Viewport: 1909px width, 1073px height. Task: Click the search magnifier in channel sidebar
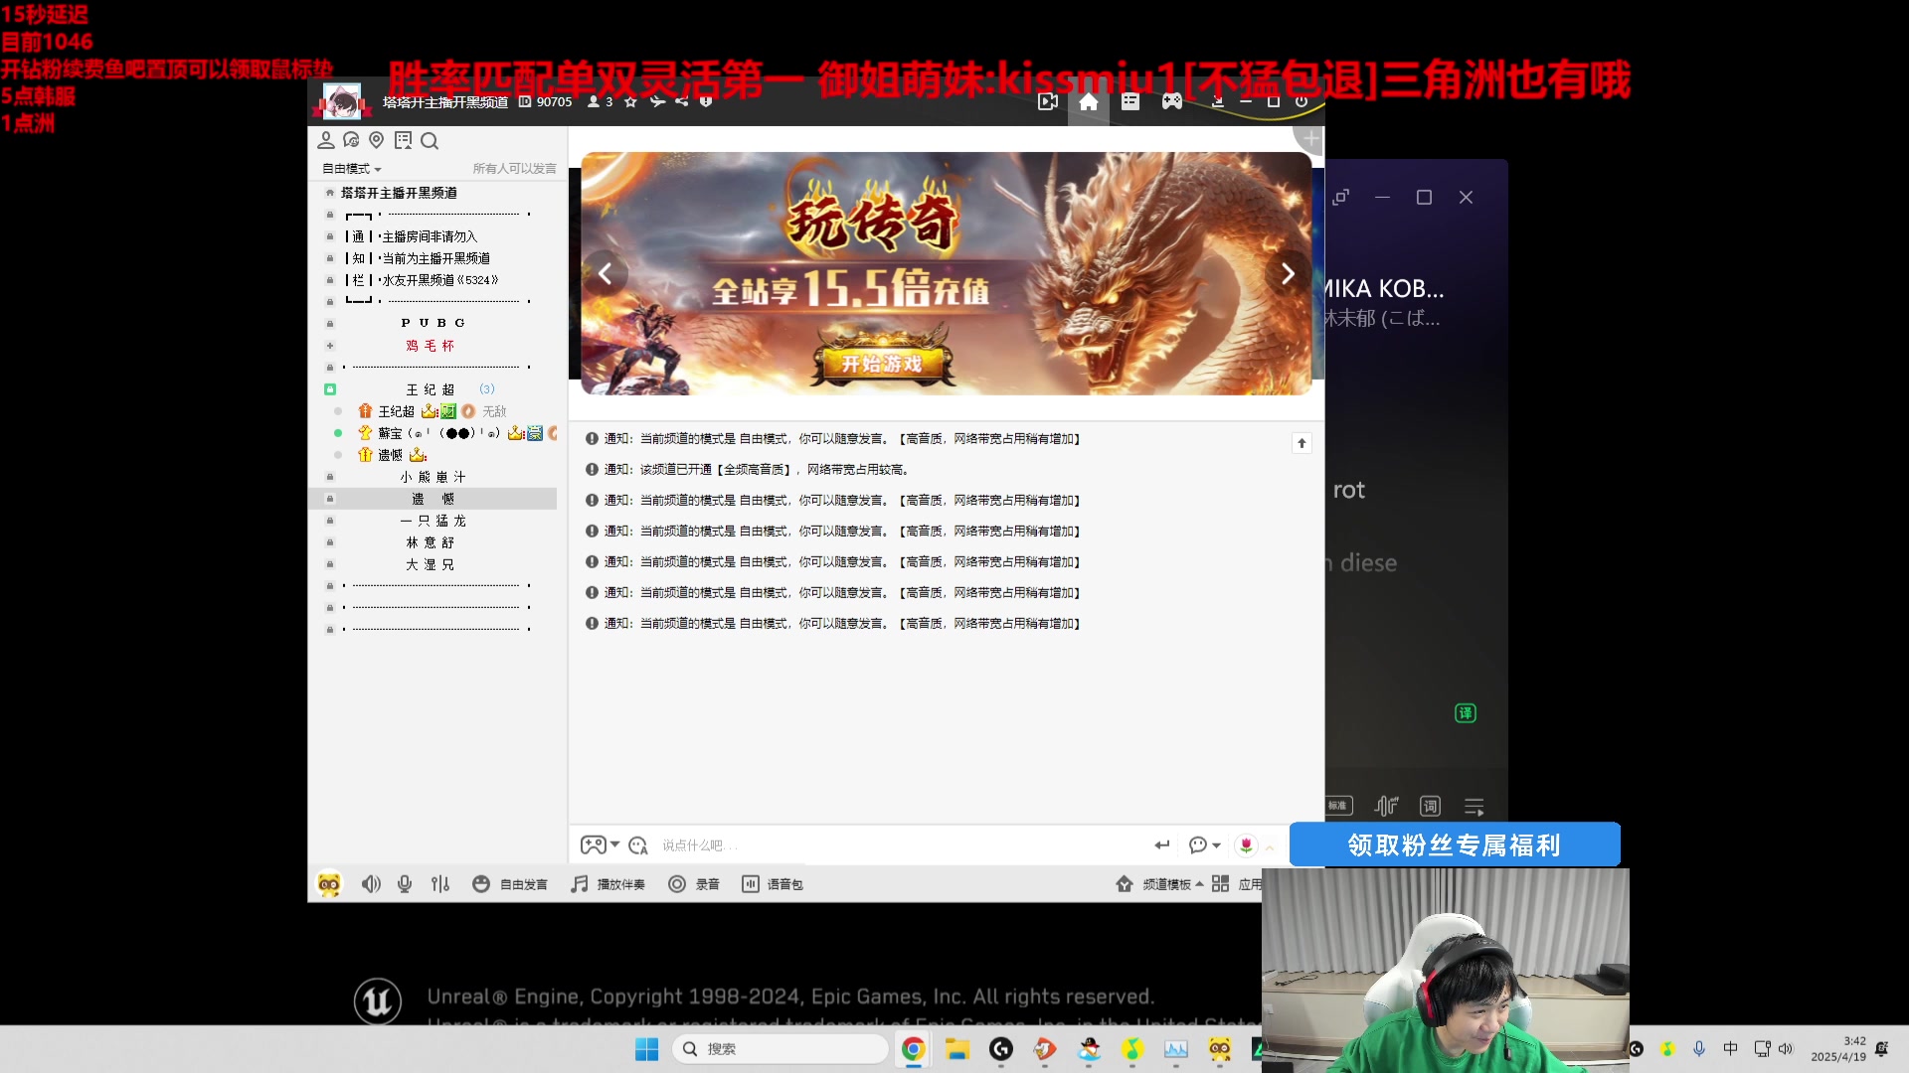pyautogui.click(x=430, y=140)
